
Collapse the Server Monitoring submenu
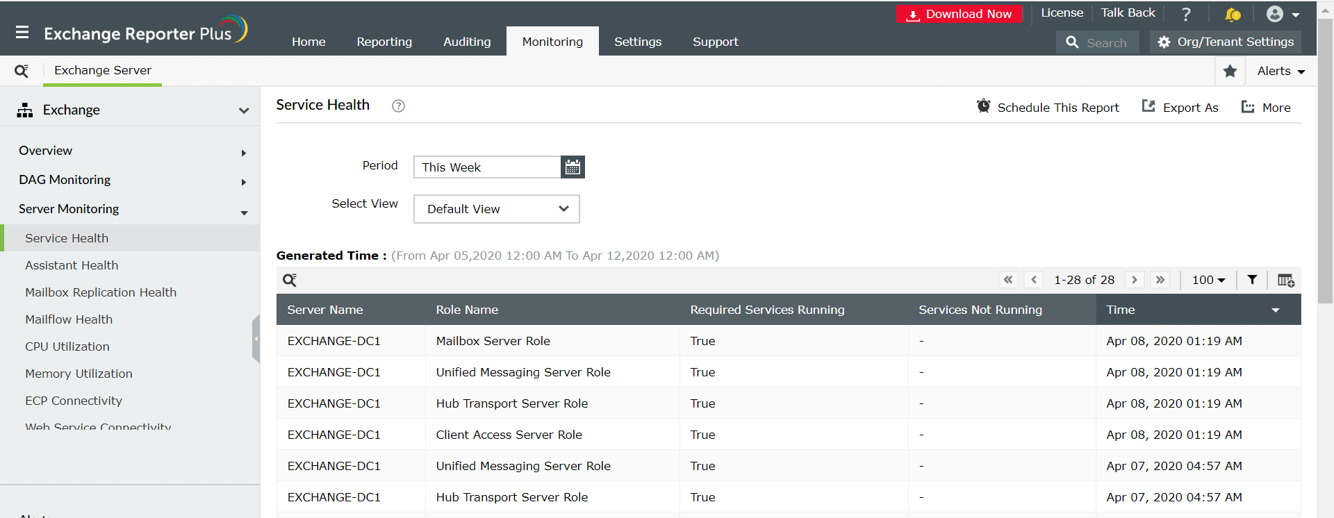(x=244, y=212)
